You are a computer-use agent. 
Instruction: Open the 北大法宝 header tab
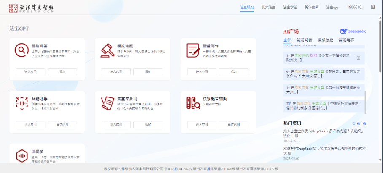tap(268, 7)
